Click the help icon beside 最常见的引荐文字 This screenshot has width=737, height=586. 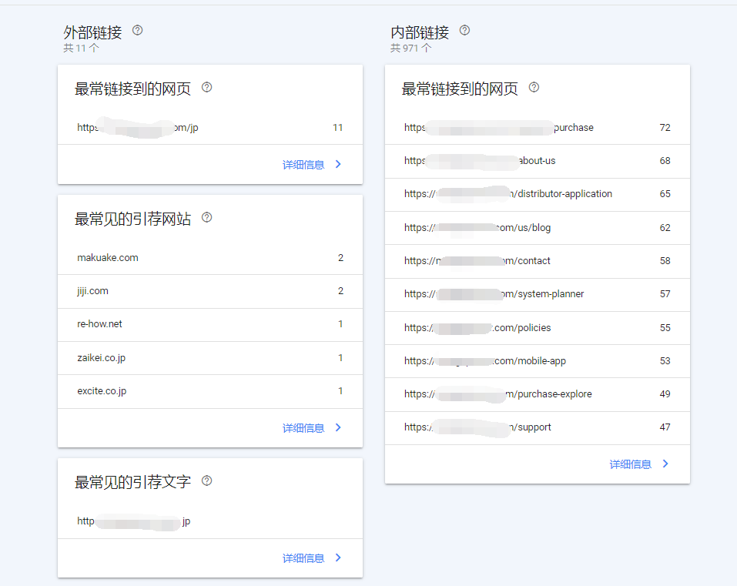coord(205,481)
